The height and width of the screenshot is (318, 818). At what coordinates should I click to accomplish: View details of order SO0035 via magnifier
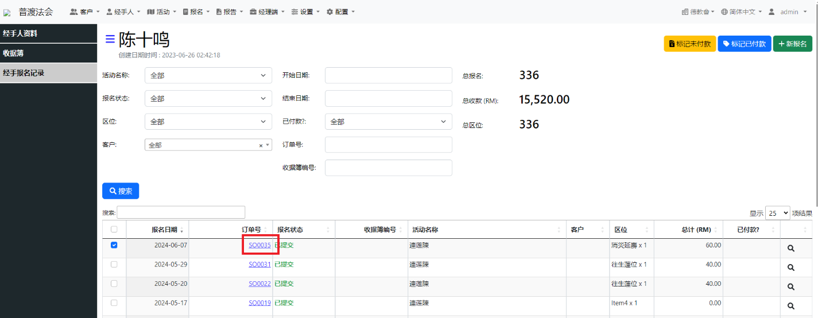[x=790, y=249]
